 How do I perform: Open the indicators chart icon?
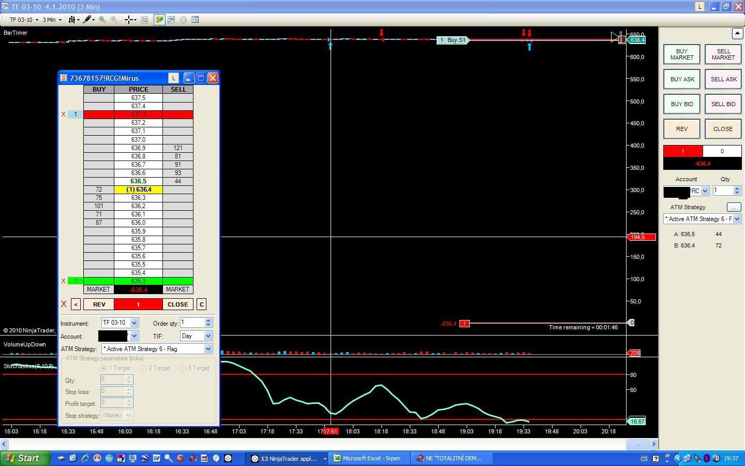[x=171, y=20]
